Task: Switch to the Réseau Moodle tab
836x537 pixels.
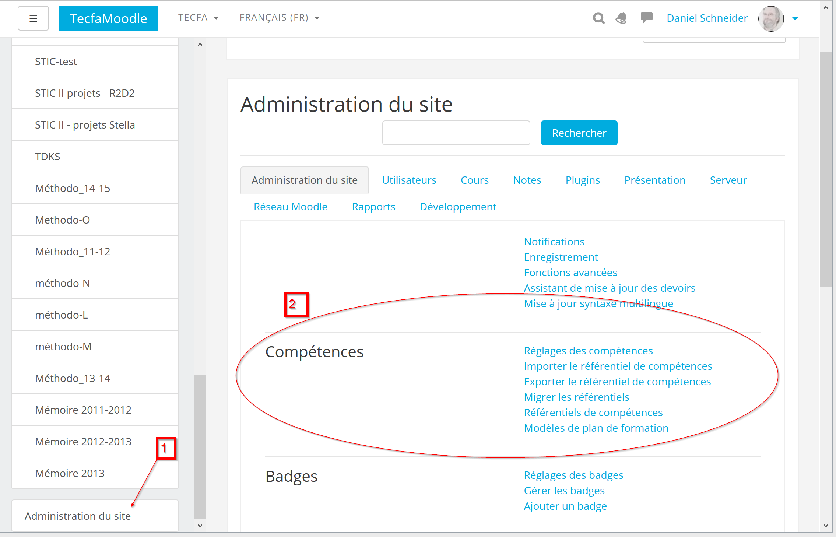Action: click(291, 207)
